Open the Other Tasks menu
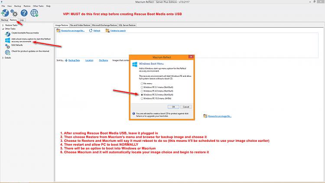The height and width of the screenshot is (183, 325). pos(38,6)
